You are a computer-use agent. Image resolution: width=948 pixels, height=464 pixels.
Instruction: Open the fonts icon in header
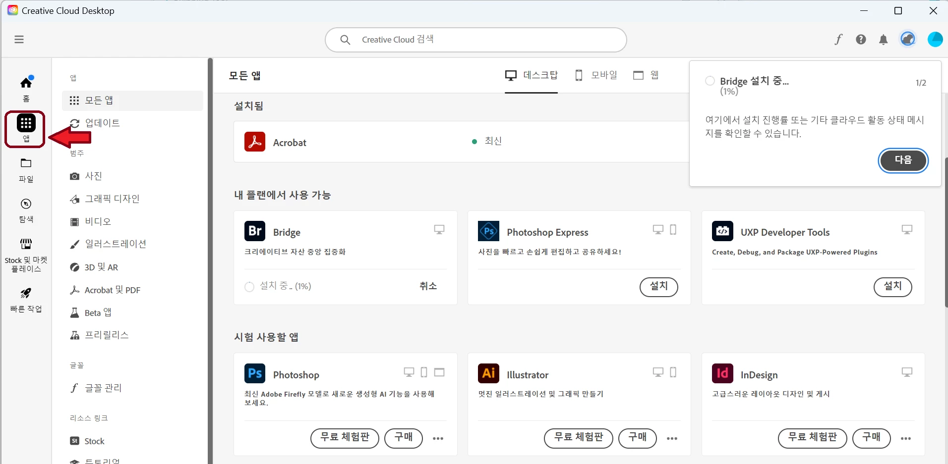pos(838,40)
